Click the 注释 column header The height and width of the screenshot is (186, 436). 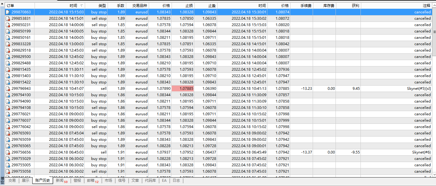click(x=426, y=6)
